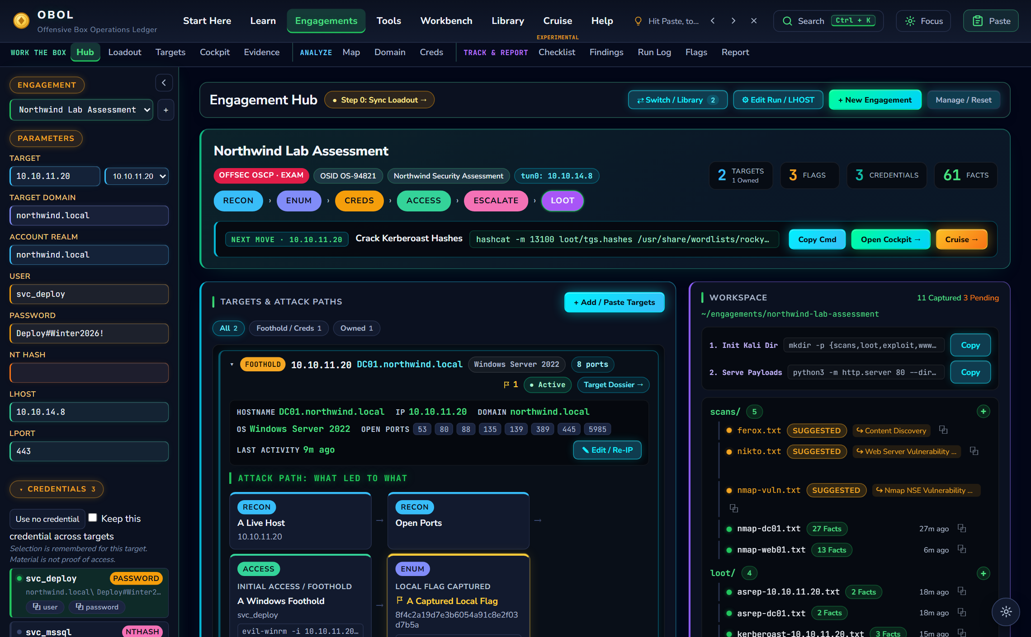1031x637 pixels.
Task: Select the RECON phase pill
Action: [x=238, y=201]
